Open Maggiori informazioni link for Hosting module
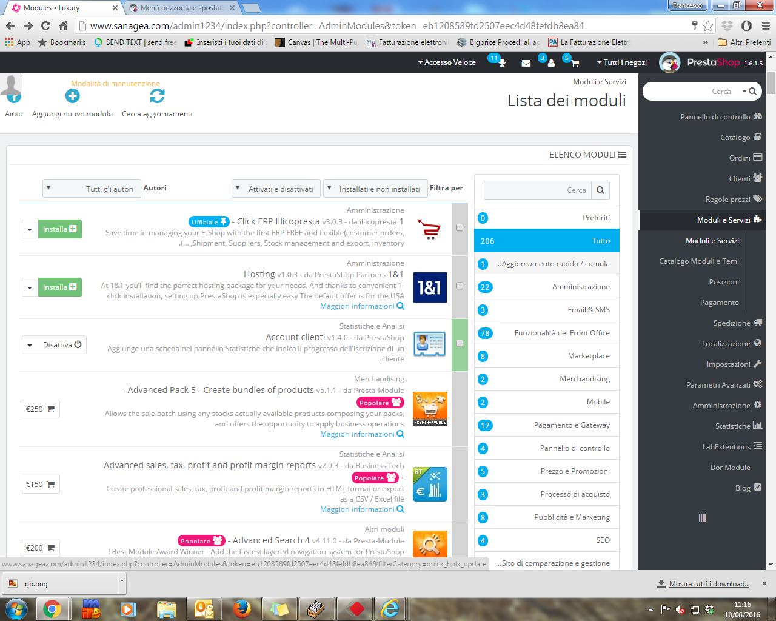Viewport: 776px width, 621px height. tap(362, 306)
